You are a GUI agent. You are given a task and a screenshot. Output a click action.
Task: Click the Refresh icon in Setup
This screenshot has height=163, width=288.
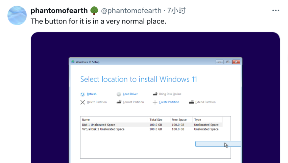coord(82,94)
